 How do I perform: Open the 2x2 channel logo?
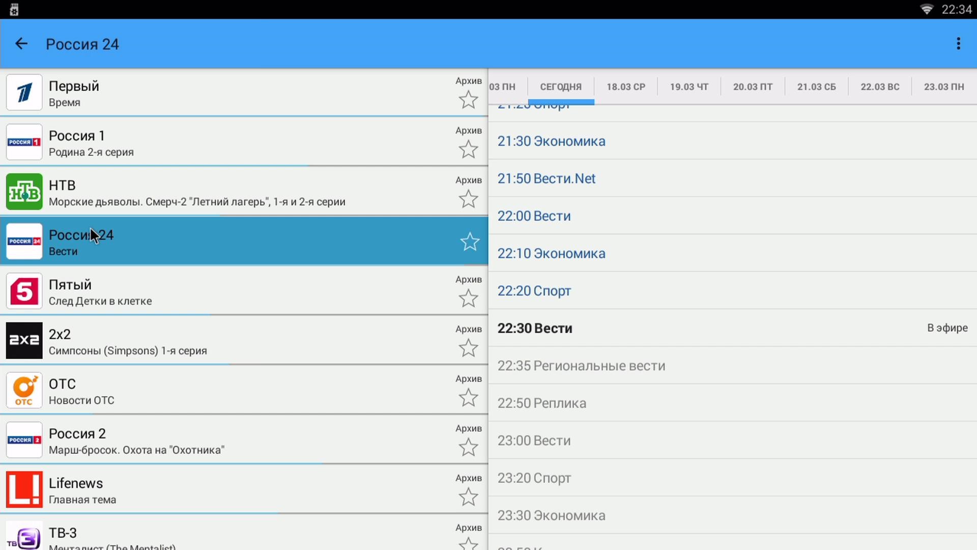(24, 341)
